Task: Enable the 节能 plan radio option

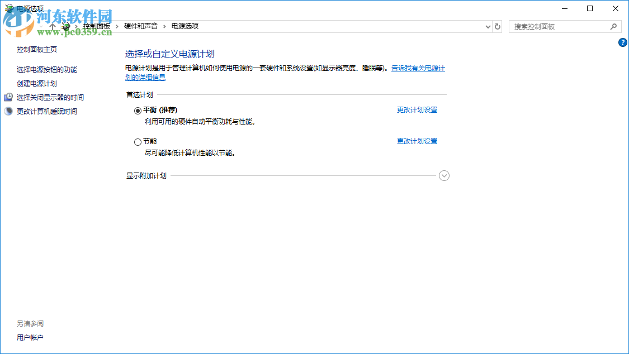Action: tap(138, 141)
